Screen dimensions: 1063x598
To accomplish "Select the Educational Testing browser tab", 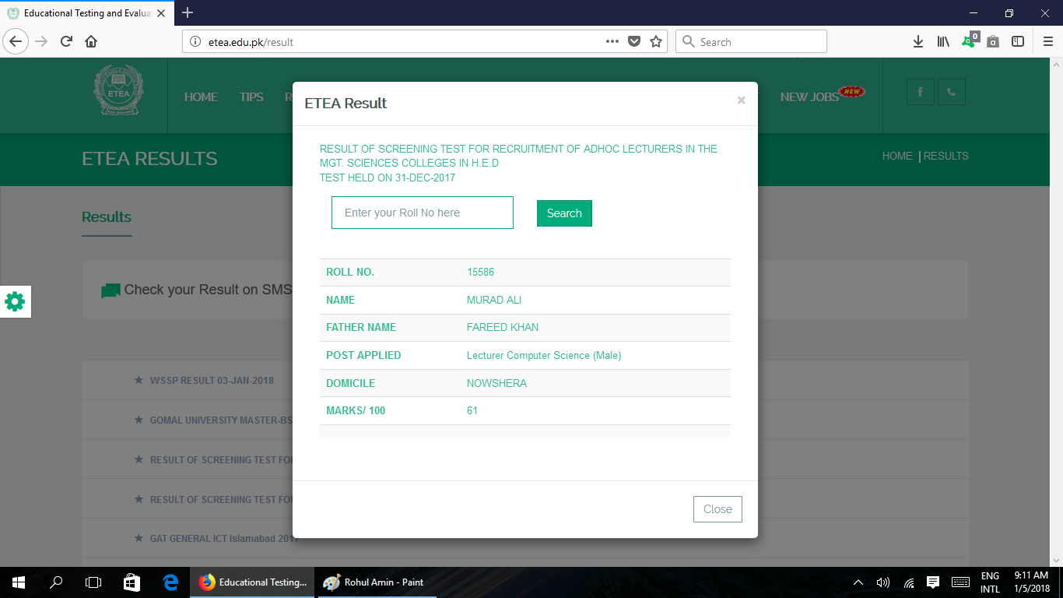I will tap(86, 13).
